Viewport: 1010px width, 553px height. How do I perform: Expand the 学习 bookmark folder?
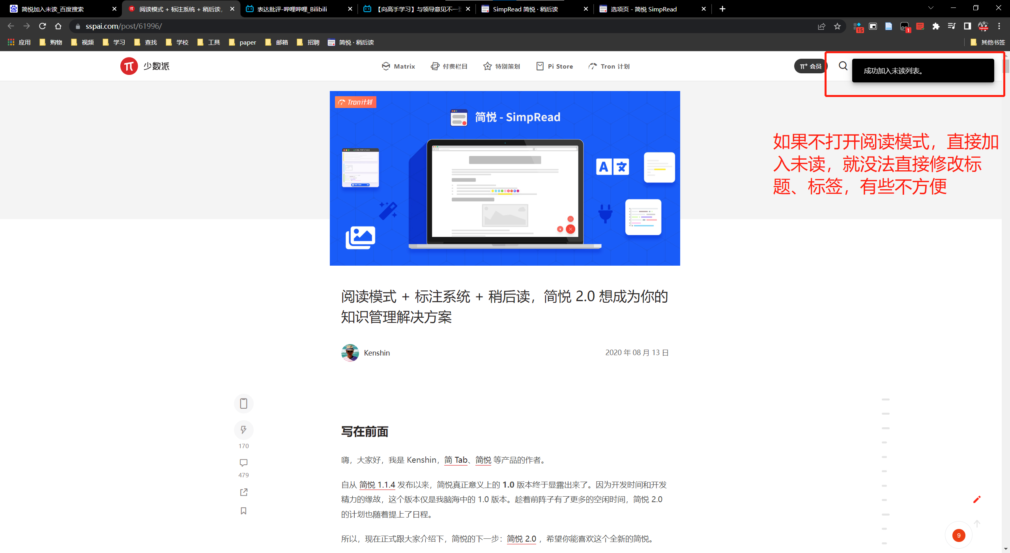[114, 42]
